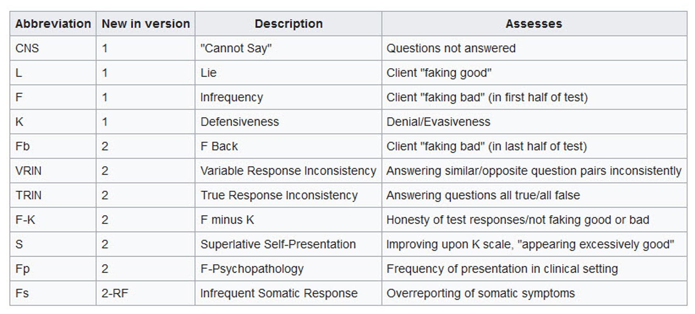Click the Infrequency description text

231,97
